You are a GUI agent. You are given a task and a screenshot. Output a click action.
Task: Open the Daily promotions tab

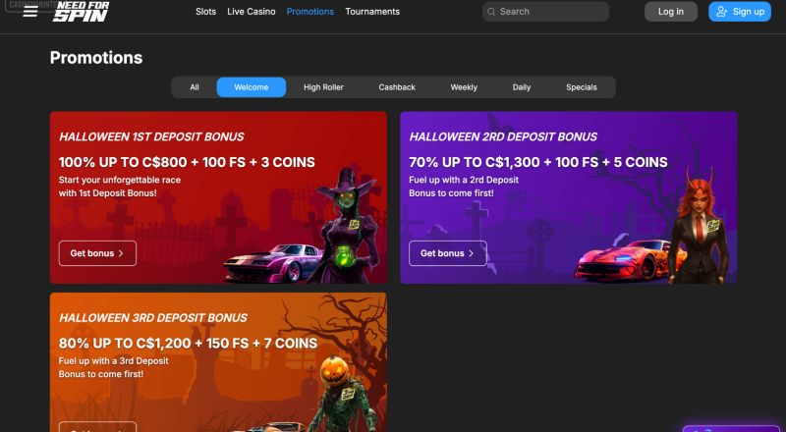click(x=522, y=87)
